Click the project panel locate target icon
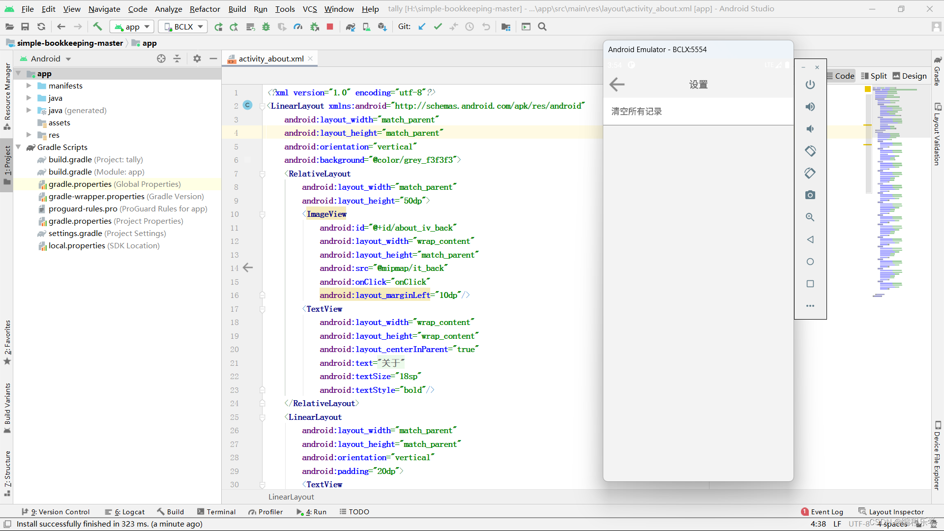Screen dimensions: 944x531 point(161,59)
